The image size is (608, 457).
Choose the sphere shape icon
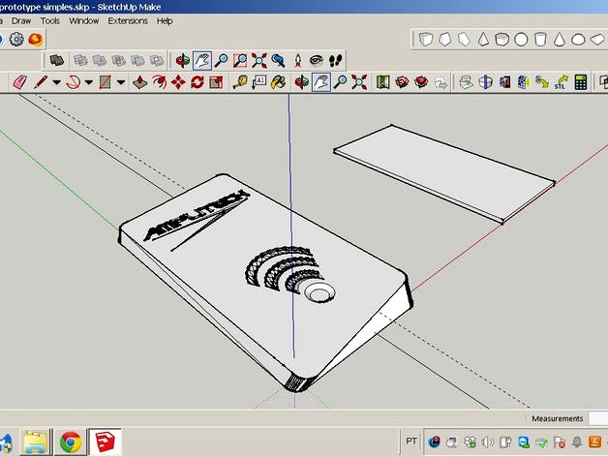(521, 39)
